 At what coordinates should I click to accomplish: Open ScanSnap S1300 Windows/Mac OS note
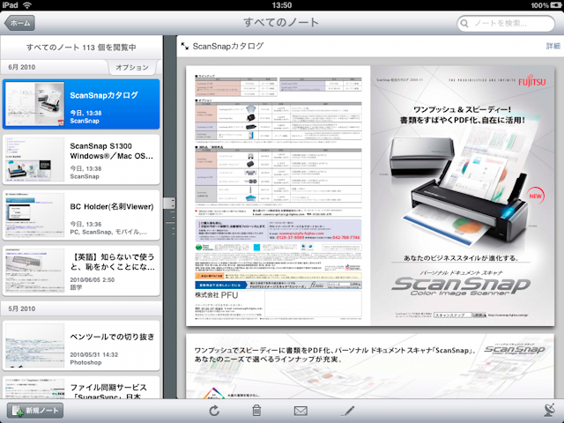81,160
